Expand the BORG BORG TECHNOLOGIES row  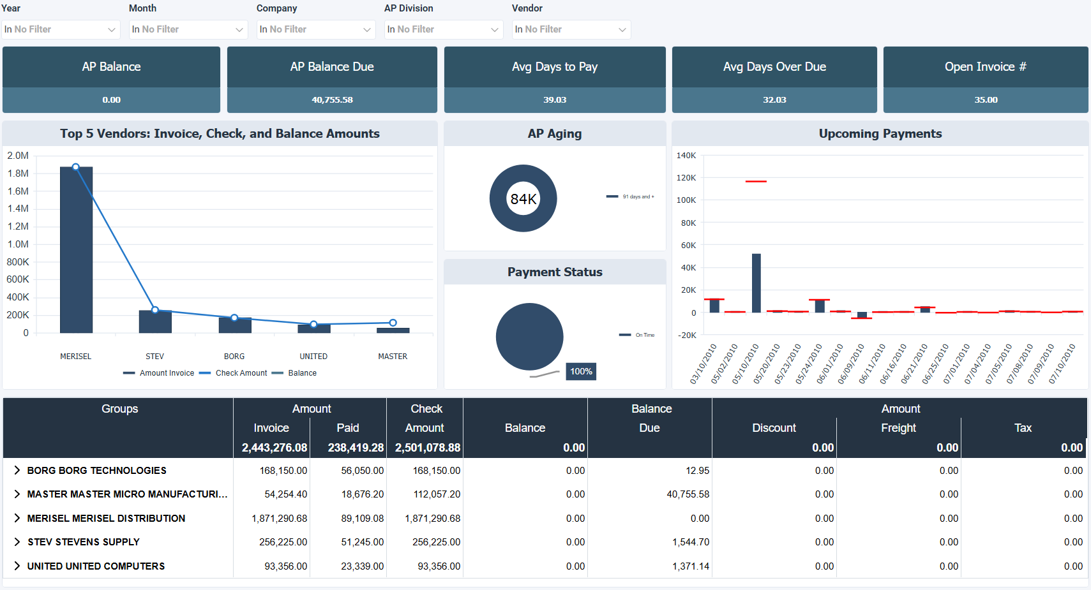[x=17, y=470]
